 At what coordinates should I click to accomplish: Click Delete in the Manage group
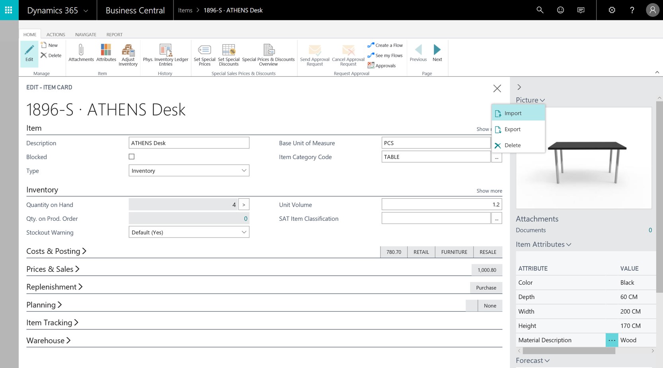click(51, 55)
